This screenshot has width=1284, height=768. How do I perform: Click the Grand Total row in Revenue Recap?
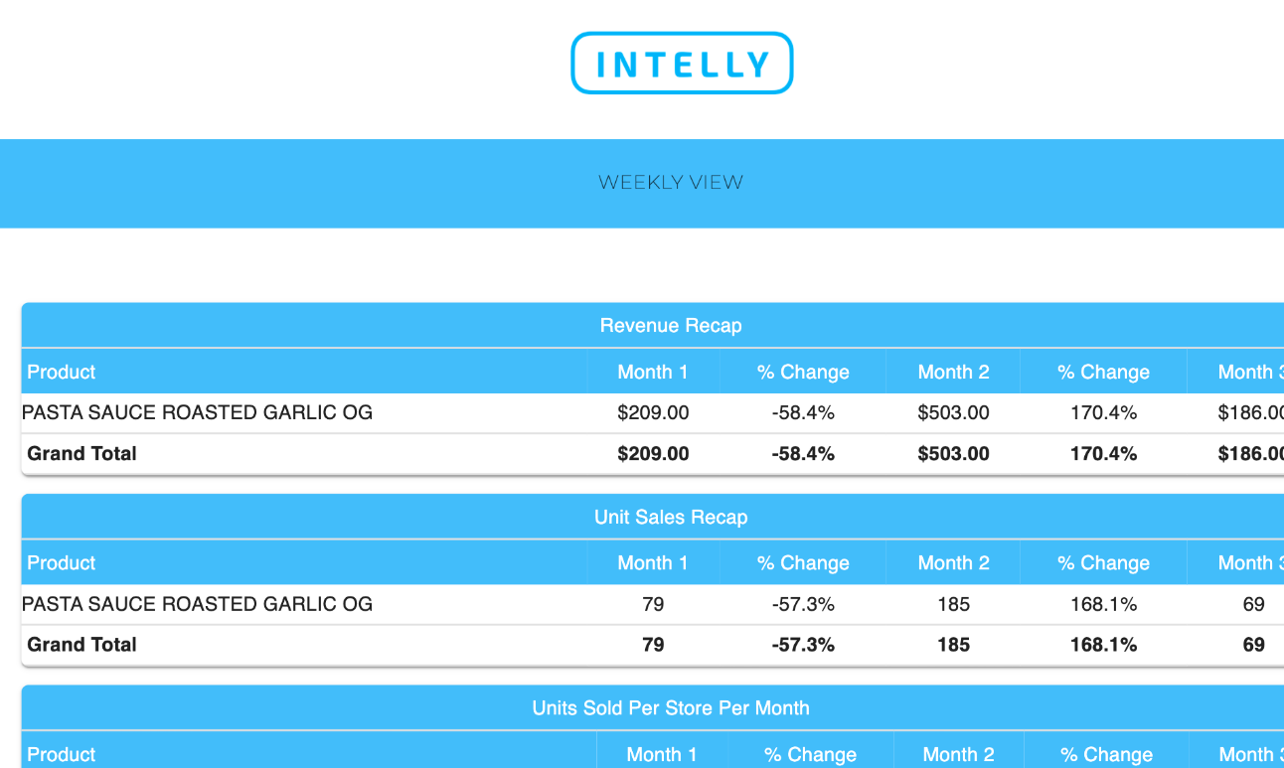click(653, 454)
